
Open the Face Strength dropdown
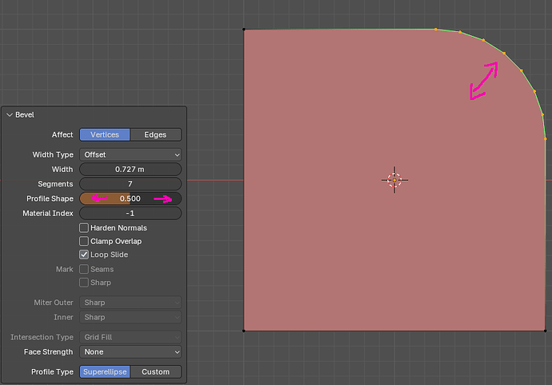click(x=130, y=352)
